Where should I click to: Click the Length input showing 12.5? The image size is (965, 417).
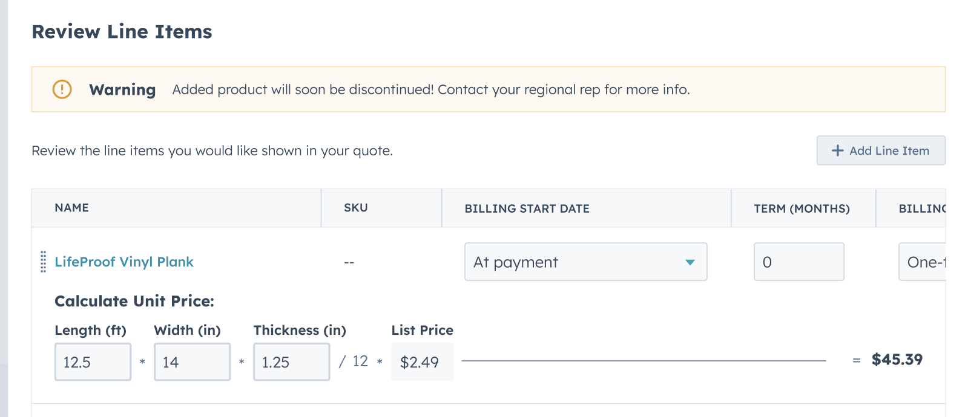click(x=93, y=361)
